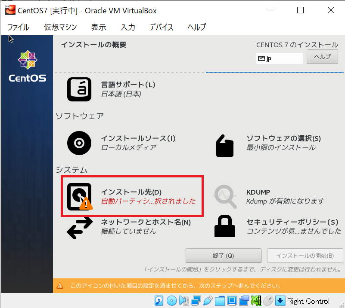Screen dimensions: 345x308
Task: Open the jp keyboard layout selector
Action: pos(279,58)
